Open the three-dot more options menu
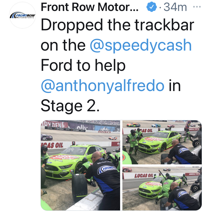This screenshot has width=211, height=213. (197, 7)
